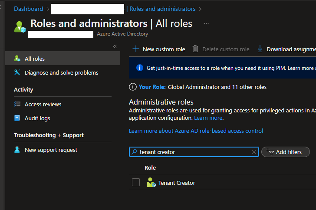The width and height of the screenshot is (316, 210).
Task: Open the ellipsis menu beside All roles title
Action: [x=206, y=23]
